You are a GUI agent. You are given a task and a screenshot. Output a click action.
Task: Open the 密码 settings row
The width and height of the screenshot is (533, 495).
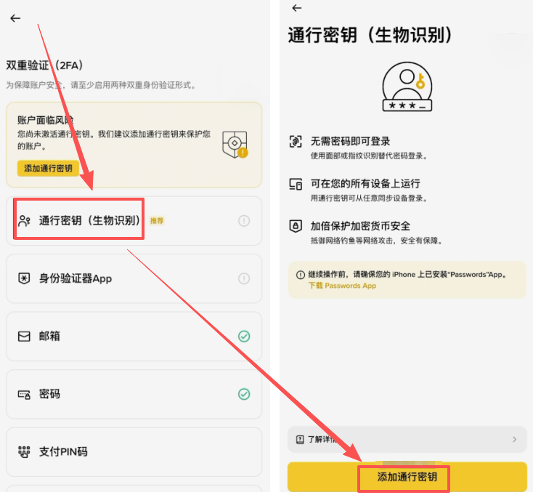point(134,394)
